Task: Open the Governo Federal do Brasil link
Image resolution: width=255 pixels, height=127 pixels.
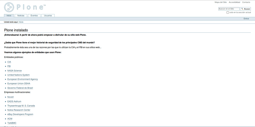Action: tap(20, 88)
